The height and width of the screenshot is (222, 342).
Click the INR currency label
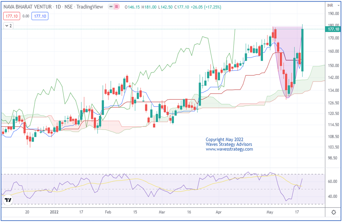330,6
